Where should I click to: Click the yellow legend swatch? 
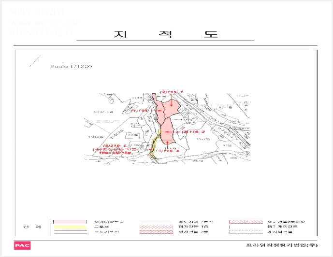click(70, 227)
